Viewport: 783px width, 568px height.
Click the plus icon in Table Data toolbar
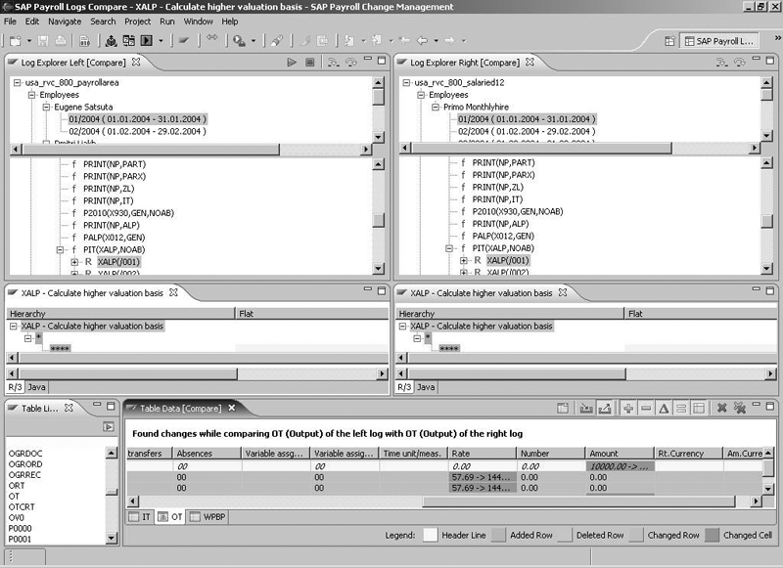click(x=628, y=408)
